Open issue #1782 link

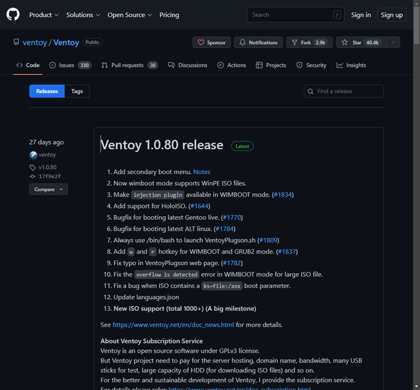[232, 263]
